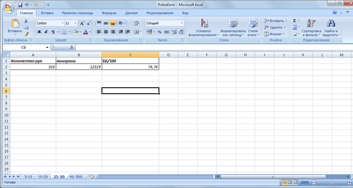The height and width of the screenshot is (188, 353).
Task: Adjust the zoom slider handle
Action: coord(331,182)
